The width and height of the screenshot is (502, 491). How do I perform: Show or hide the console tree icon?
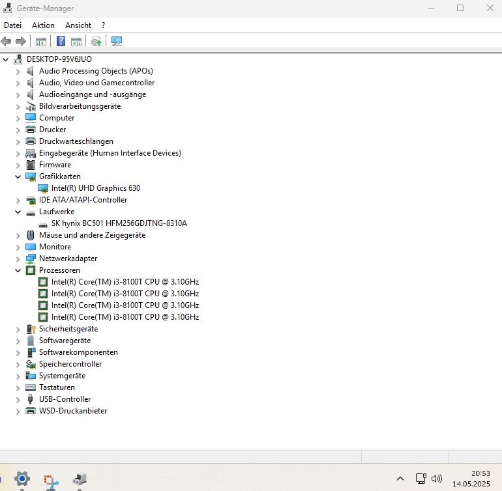click(41, 41)
